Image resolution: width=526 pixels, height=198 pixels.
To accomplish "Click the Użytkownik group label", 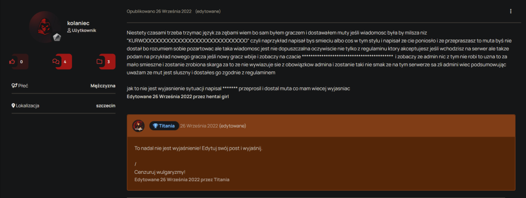I will click(82, 30).
